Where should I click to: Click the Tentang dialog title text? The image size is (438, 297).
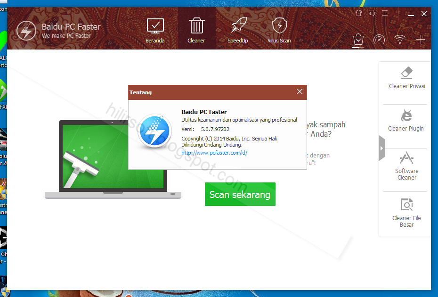coord(140,92)
